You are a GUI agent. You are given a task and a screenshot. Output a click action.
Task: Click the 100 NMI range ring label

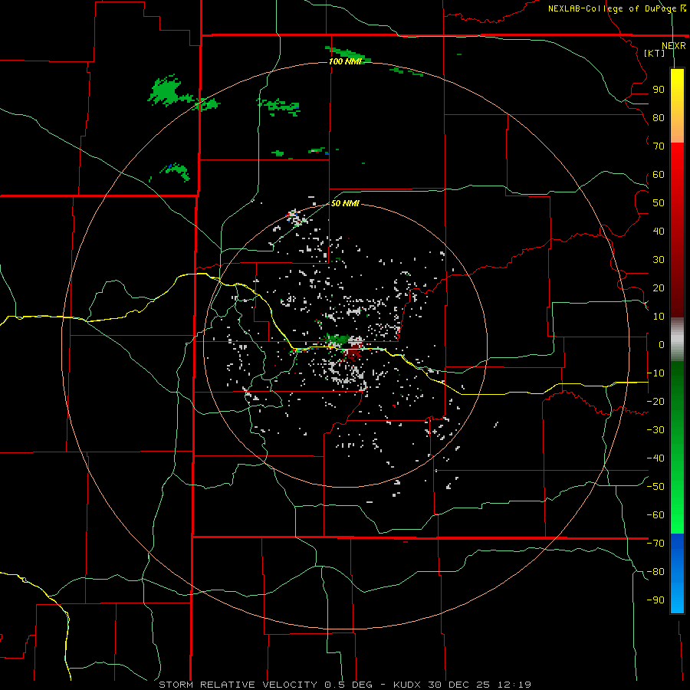345,61
